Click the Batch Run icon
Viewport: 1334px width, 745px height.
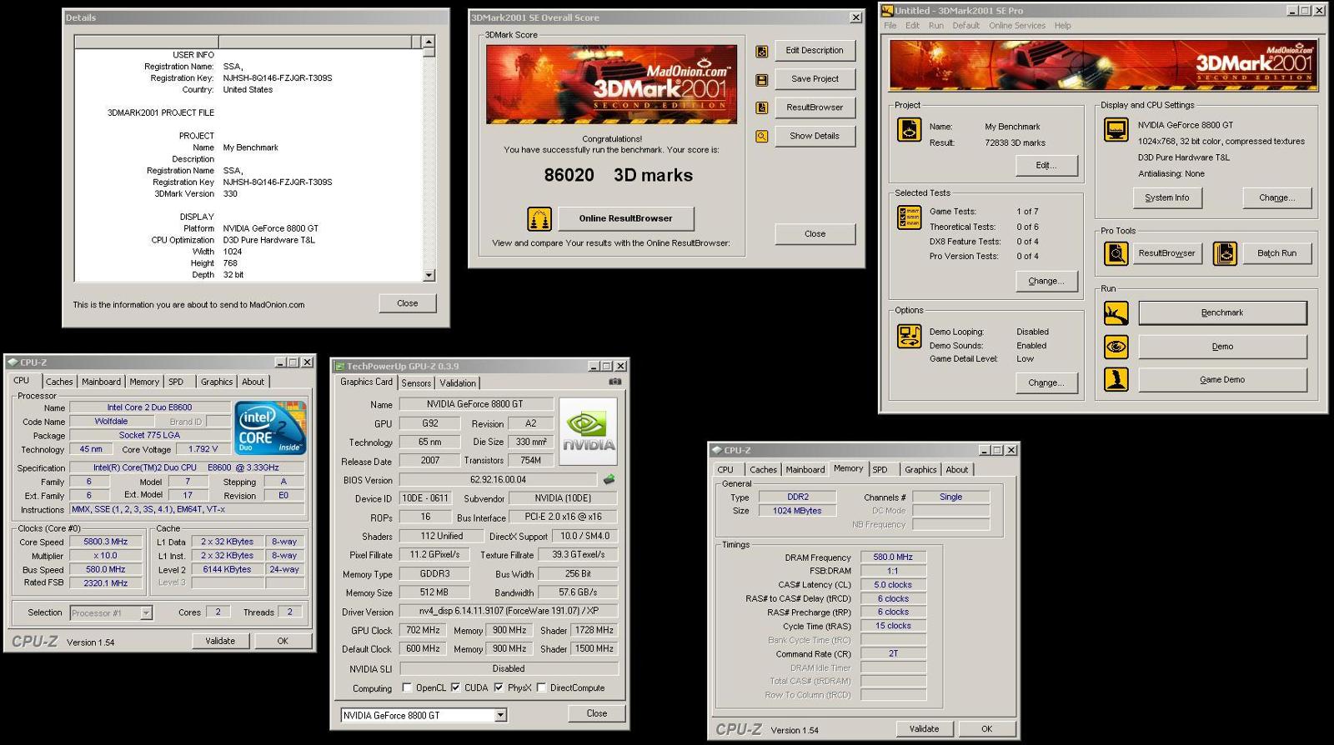tap(1225, 253)
